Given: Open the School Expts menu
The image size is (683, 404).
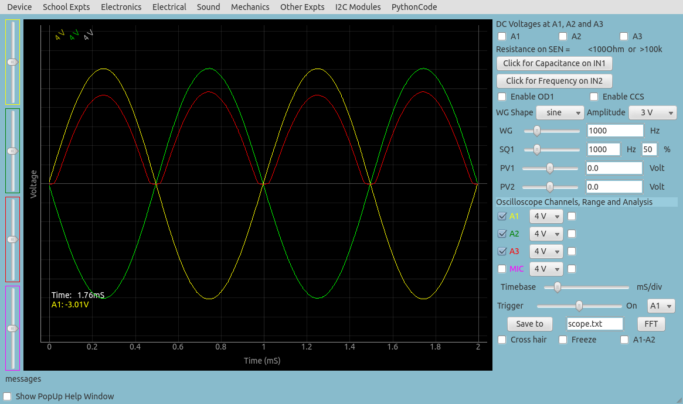Looking at the screenshot, I should click(65, 7).
